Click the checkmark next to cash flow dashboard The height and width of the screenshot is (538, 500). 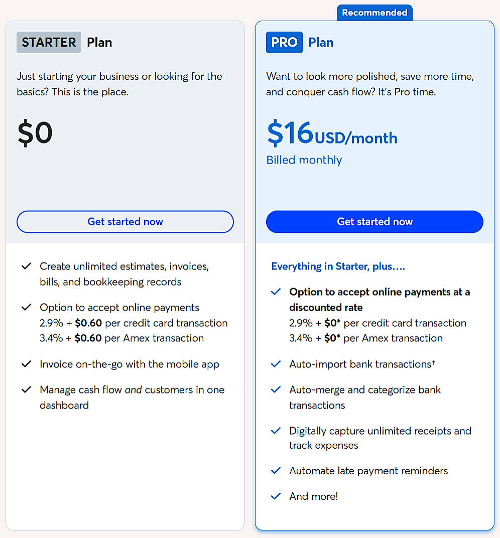26,389
